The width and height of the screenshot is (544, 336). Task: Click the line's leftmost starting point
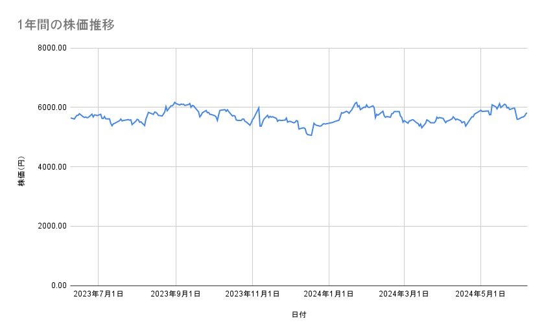point(70,118)
